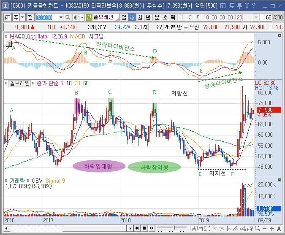
Task: Click the 전 button in toolbar
Action: 30,17
